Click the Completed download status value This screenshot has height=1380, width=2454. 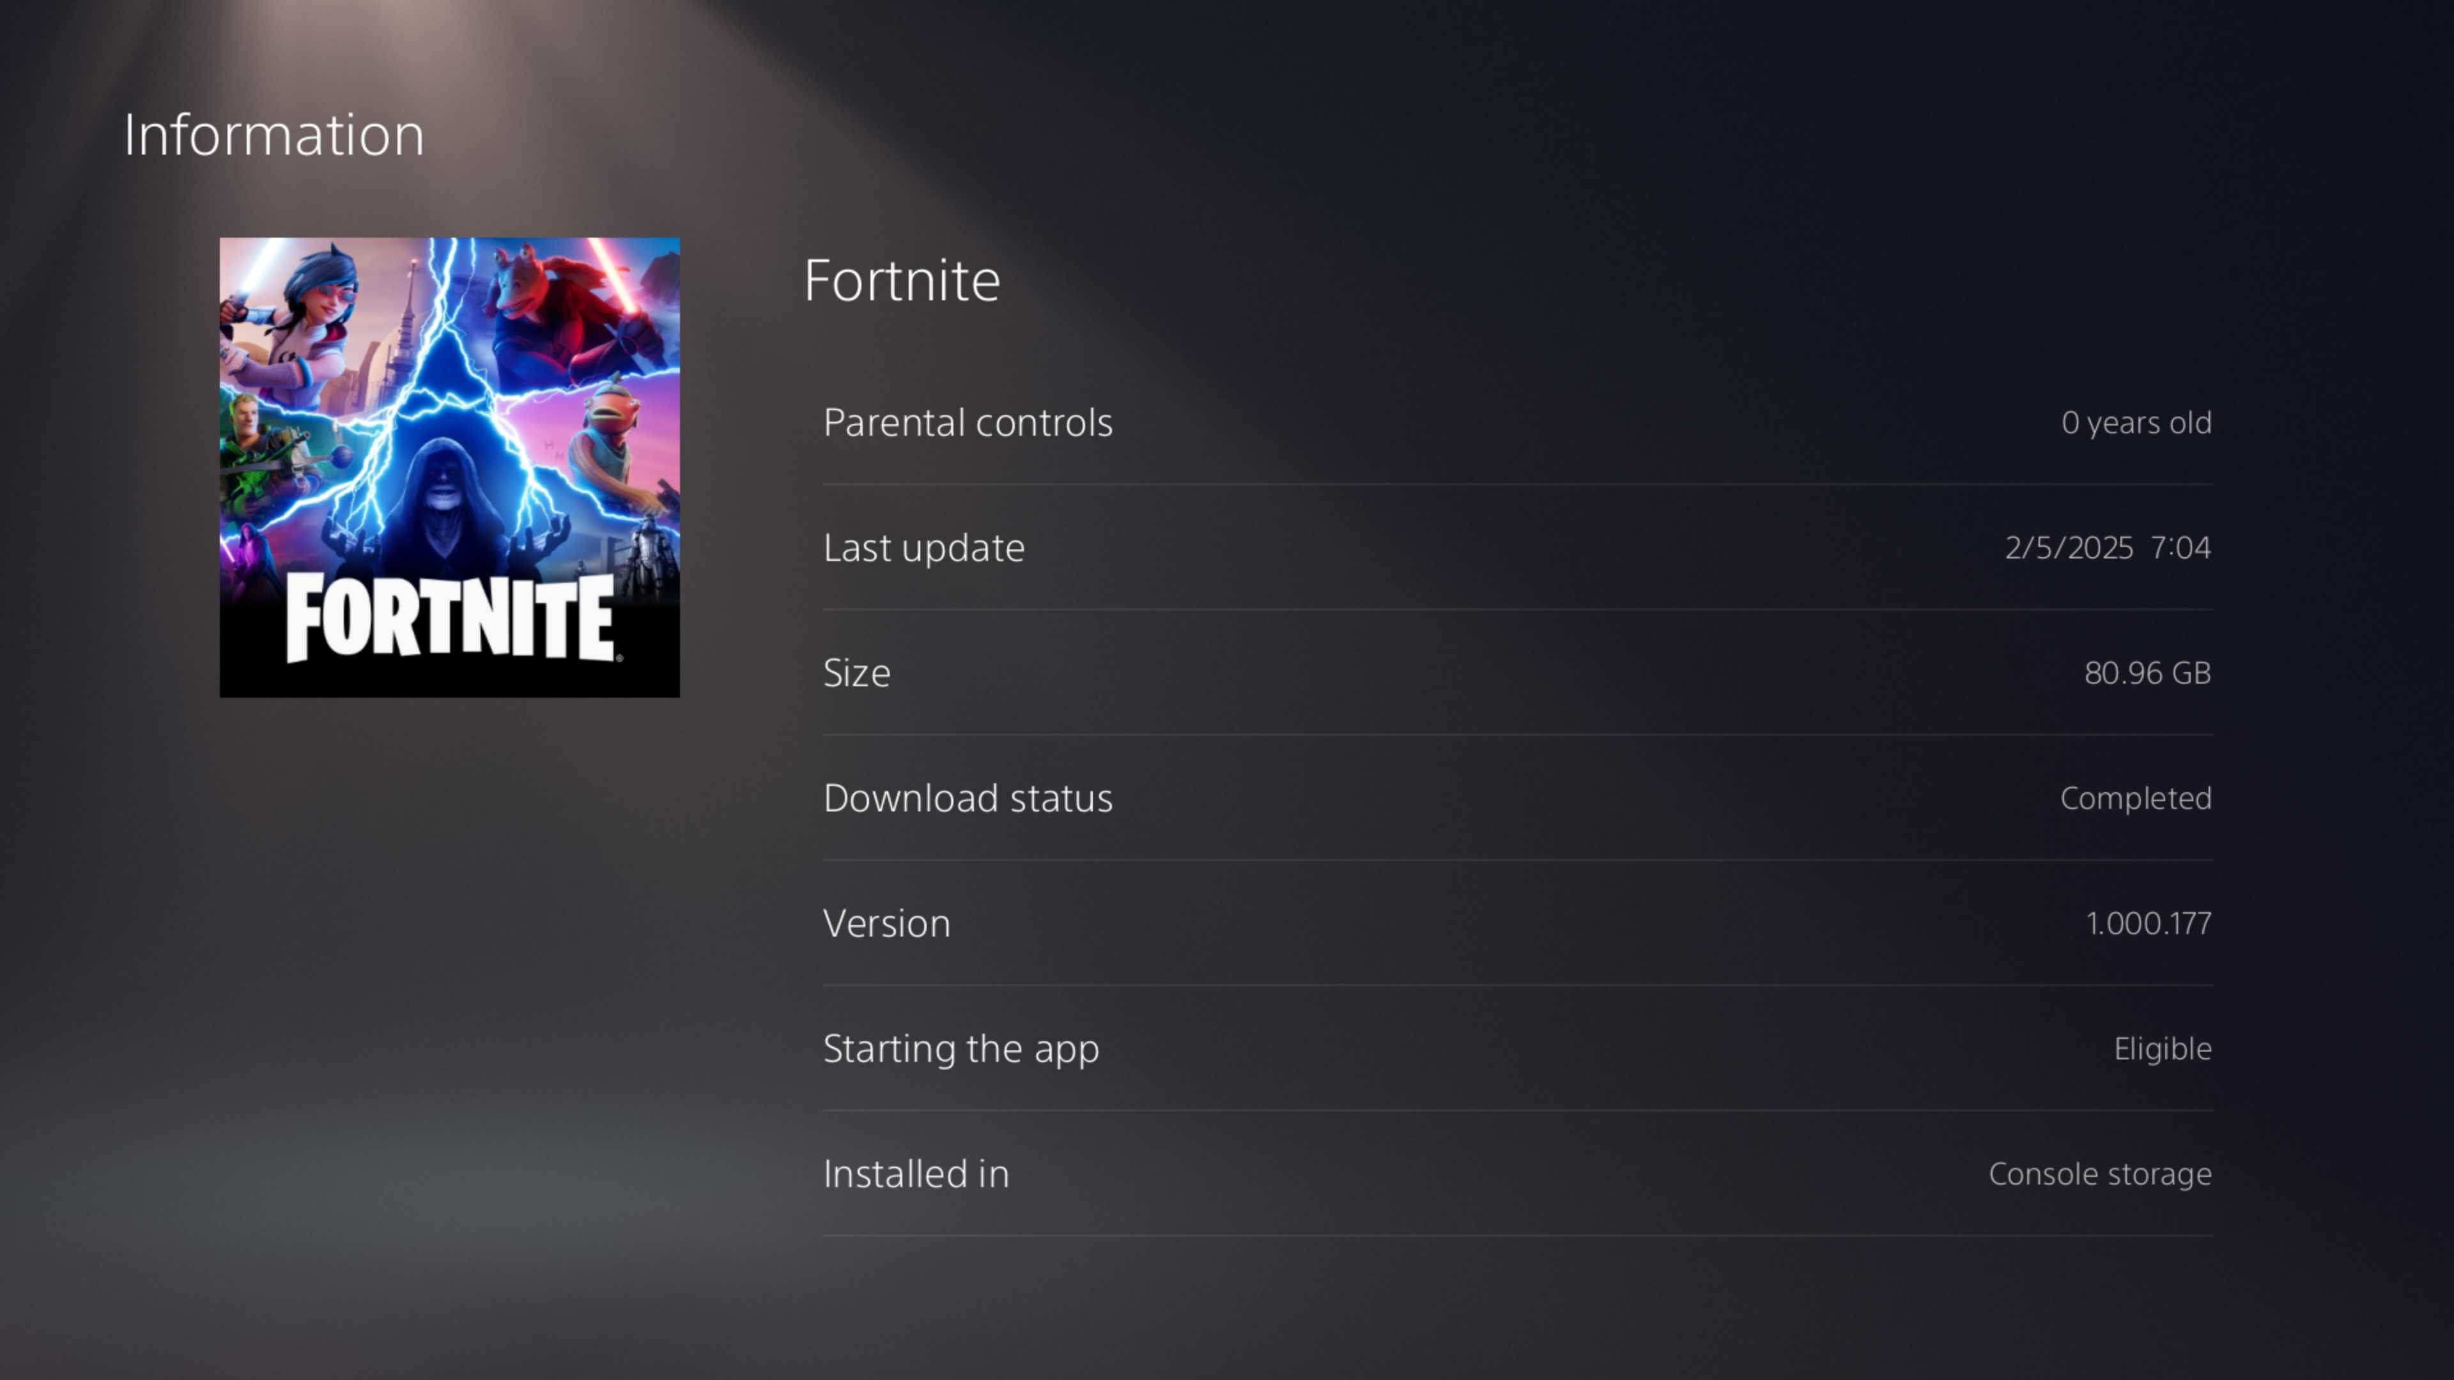pos(2136,798)
